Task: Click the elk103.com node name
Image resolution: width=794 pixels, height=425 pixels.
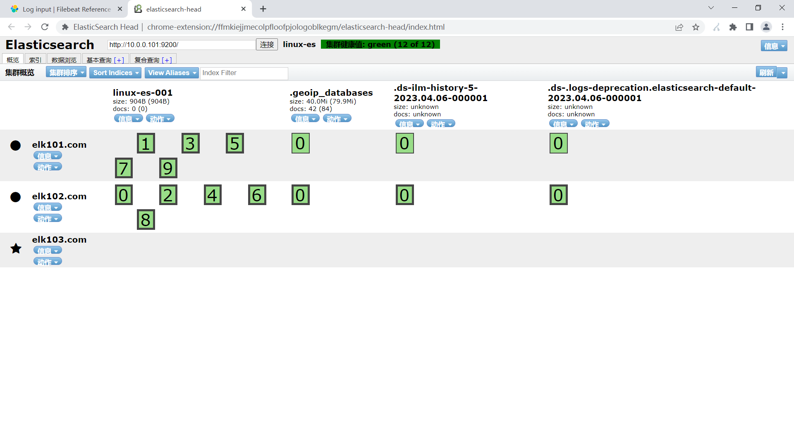Action: pyautogui.click(x=59, y=240)
